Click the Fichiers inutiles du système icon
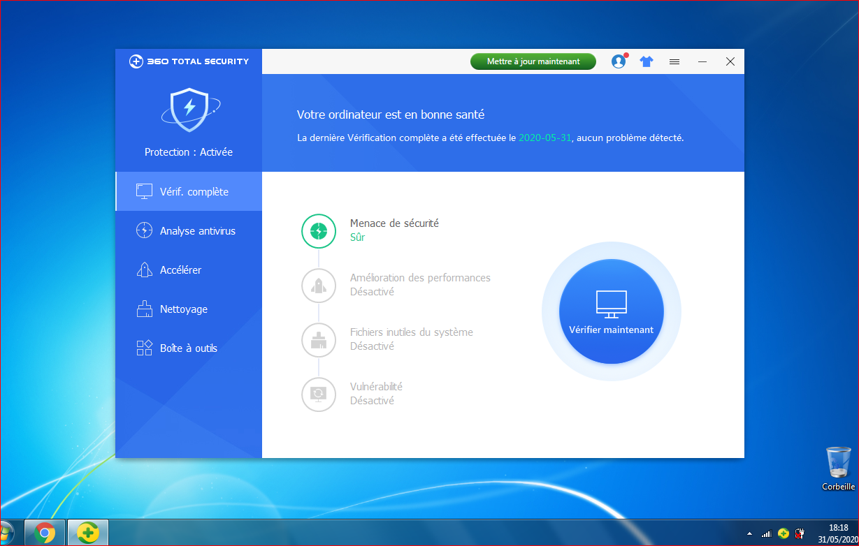 (319, 340)
